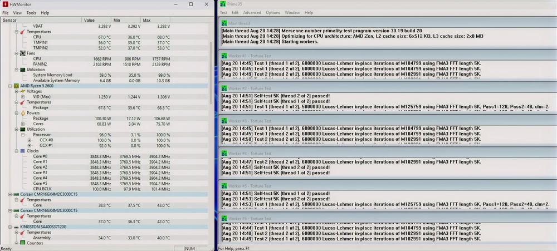The width and height of the screenshot is (557, 251).
Task: Open the Window menu in Prime95
Action: pyautogui.click(x=292, y=12)
